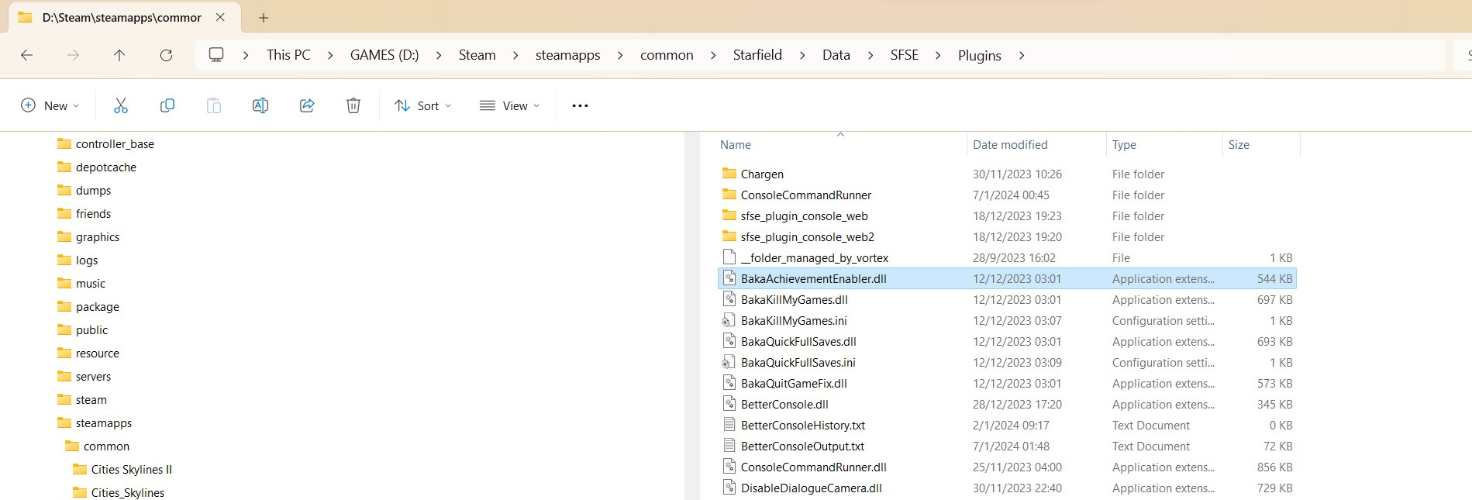The image size is (1472, 500).
Task: Select the common folder in tree
Action: (x=106, y=447)
